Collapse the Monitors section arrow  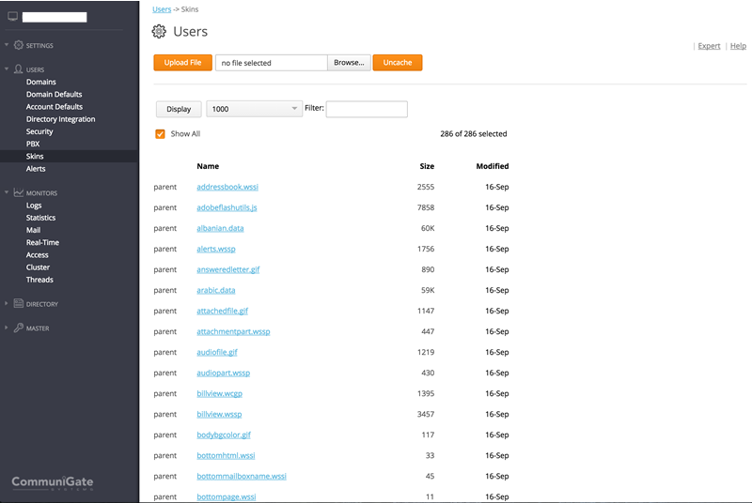point(7,193)
